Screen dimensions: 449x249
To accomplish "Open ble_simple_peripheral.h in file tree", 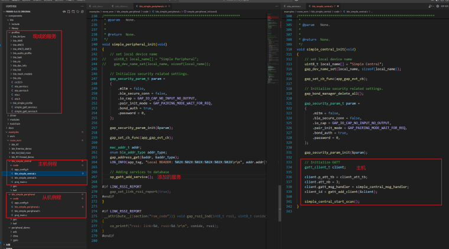I will click(27, 211).
